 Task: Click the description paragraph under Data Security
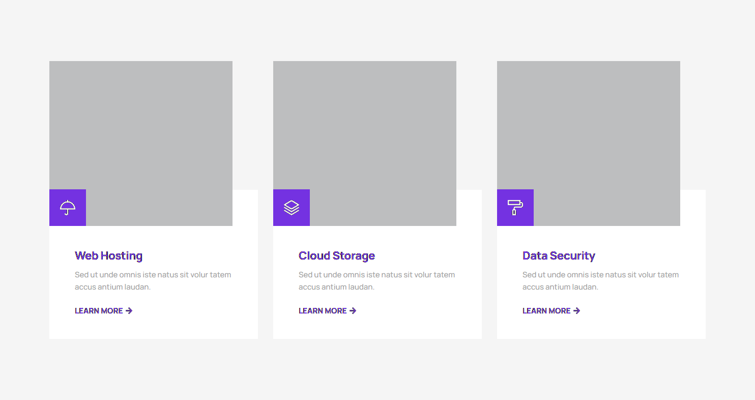(x=600, y=281)
